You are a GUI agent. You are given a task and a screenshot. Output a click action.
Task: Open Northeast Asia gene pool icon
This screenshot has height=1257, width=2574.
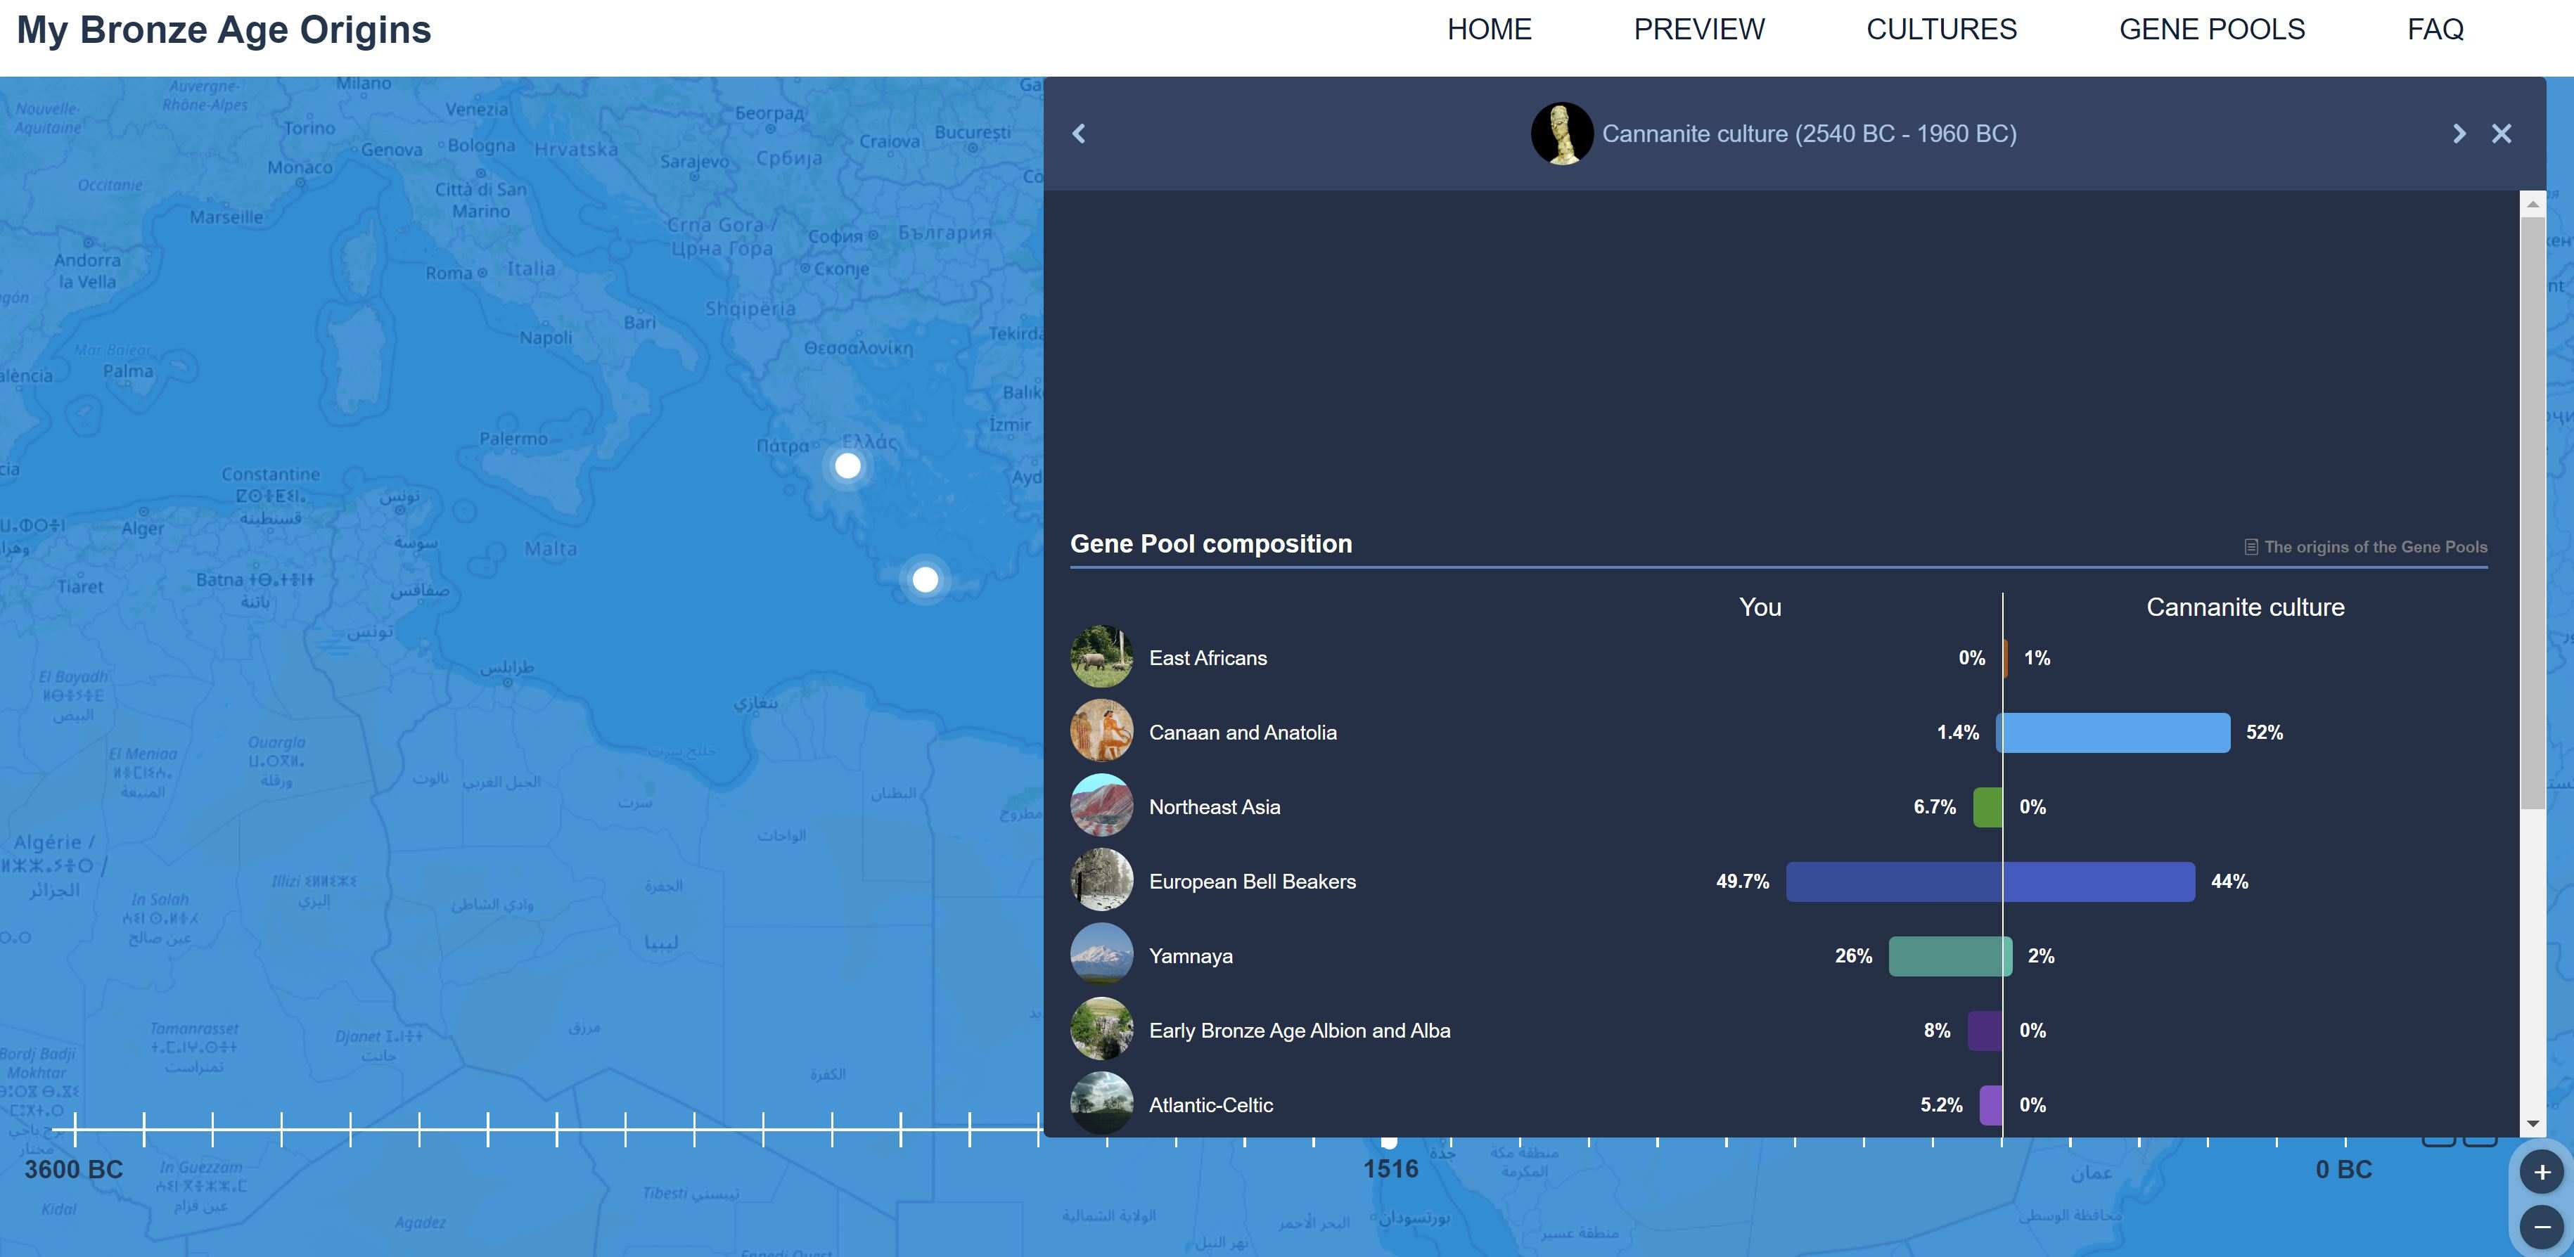point(1101,806)
